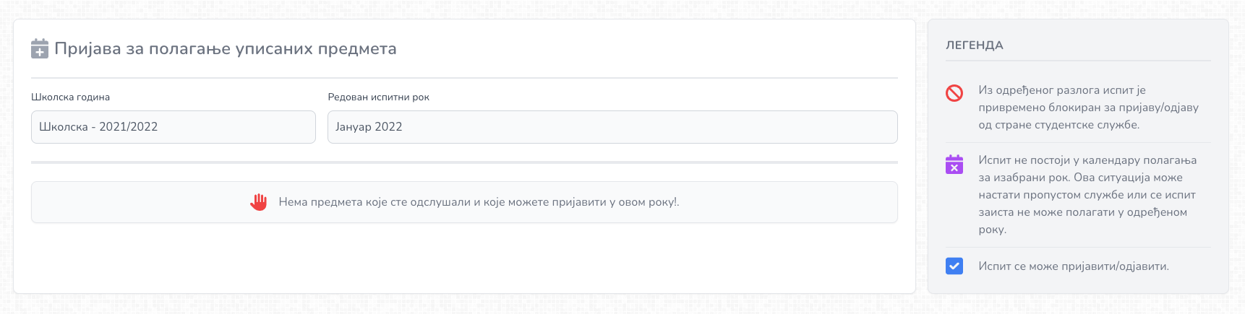1245x314 pixels.
Task: Toggle the blue checkmark box in the legend
Action: [954, 266]
